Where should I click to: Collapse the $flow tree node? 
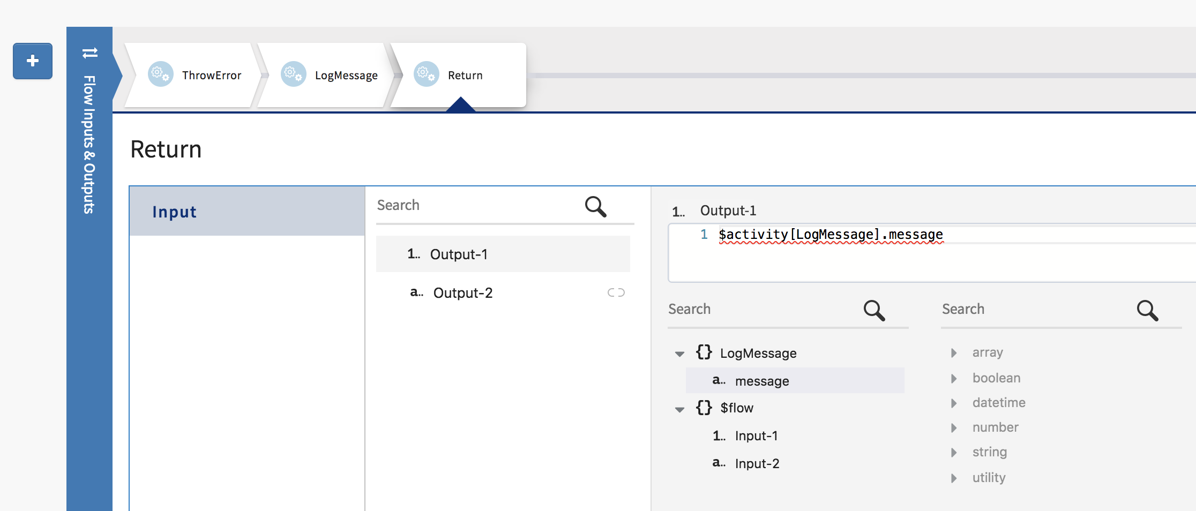tap(679, 410)
